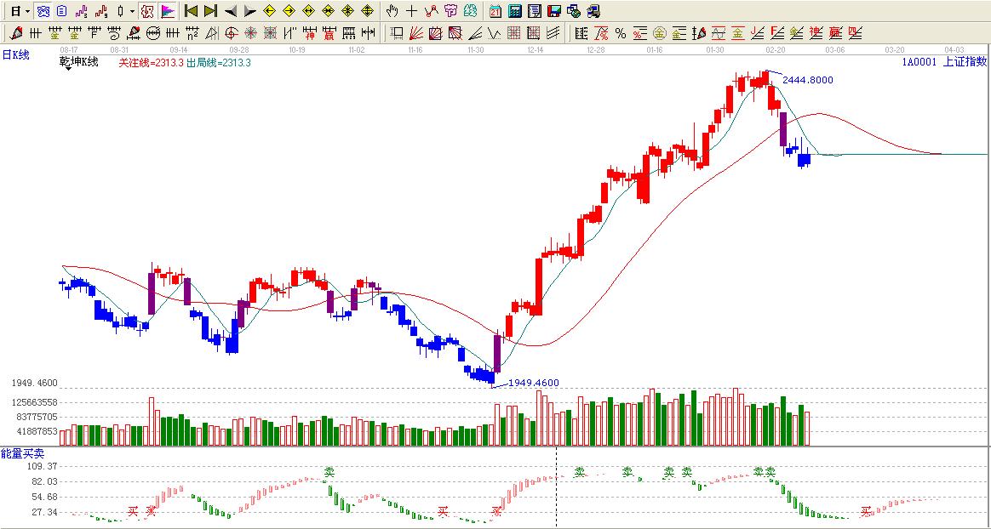Expand the 乾坤K线 indicator dropdown
This screenshot has height=529, width=991.
tap(67, 68)
